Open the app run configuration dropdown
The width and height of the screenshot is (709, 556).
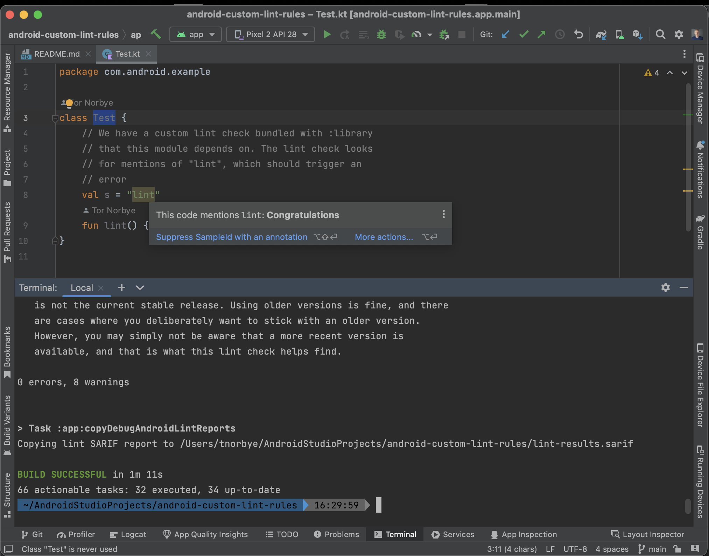coord(196,34)
